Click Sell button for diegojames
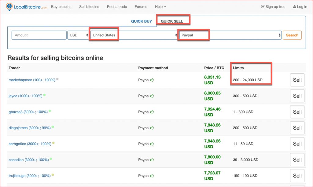The height and width of the screenshot is (187, 313). (x=297, y=128)
